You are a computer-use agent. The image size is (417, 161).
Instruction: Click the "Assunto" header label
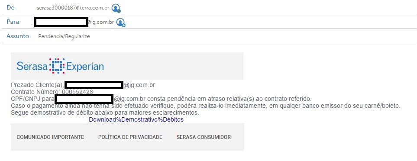tap(18, 36)
